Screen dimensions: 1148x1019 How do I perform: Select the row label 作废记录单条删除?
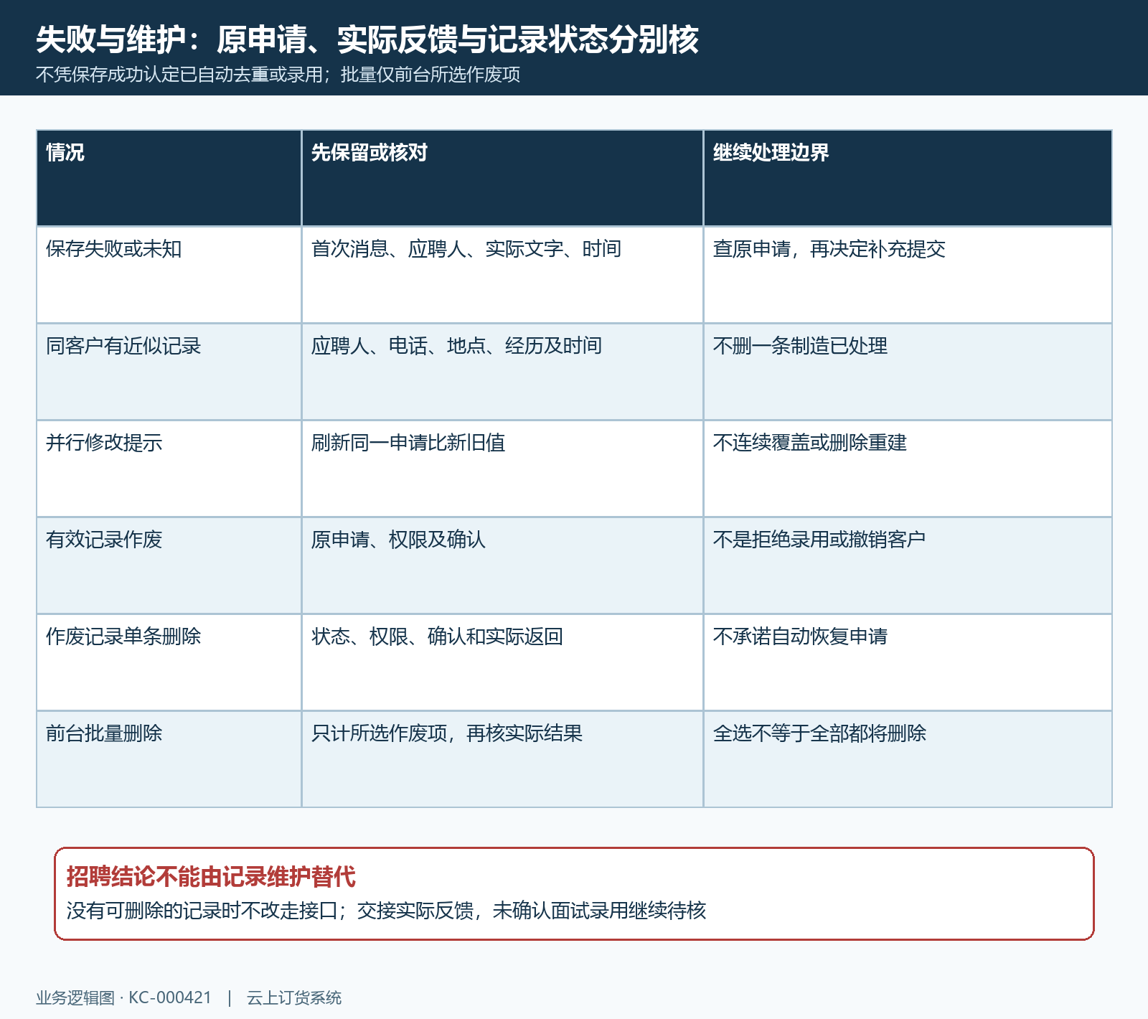pyautogui.click(x=169, y=662)
